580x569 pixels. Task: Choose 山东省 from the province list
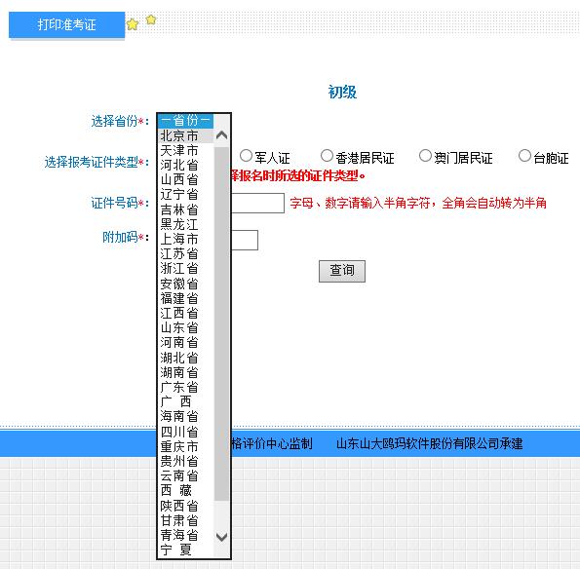(186, 328)
